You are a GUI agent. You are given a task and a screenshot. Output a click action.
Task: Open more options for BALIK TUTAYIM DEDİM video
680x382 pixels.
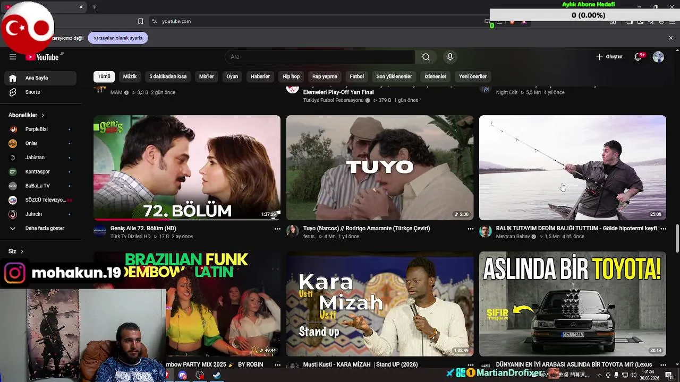[663, 229]
